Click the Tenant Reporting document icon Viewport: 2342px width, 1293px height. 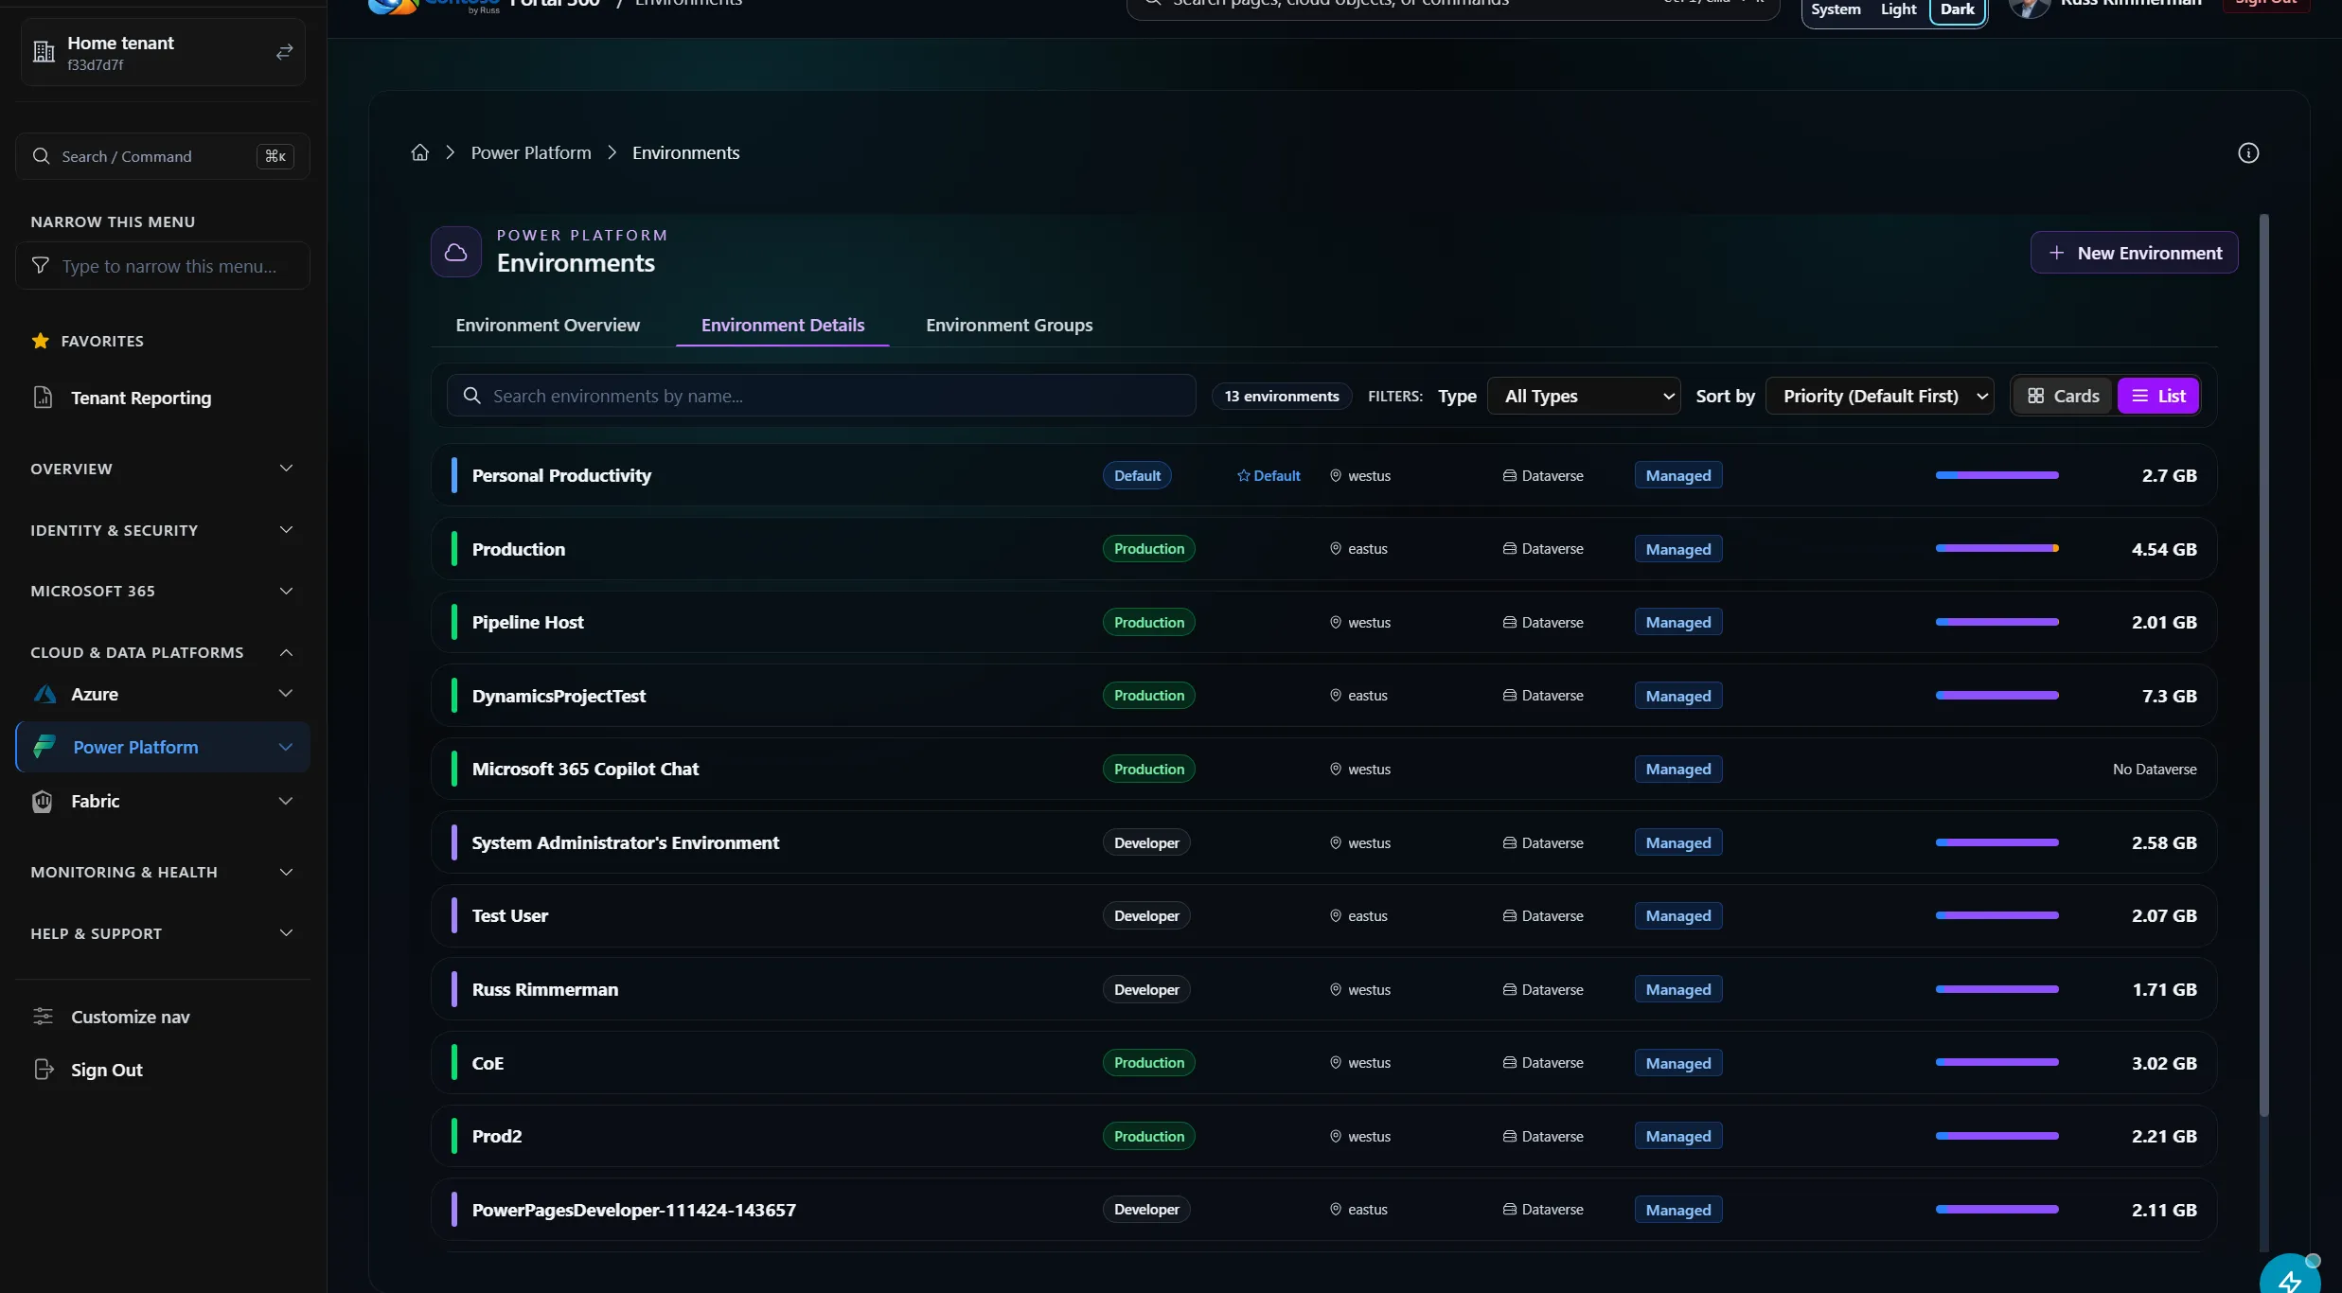coord(43,398)
